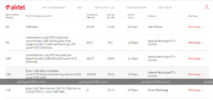Screen dimensions: 213x100
Task: Click the airtel logo
Action: click(x=15, y=7)
